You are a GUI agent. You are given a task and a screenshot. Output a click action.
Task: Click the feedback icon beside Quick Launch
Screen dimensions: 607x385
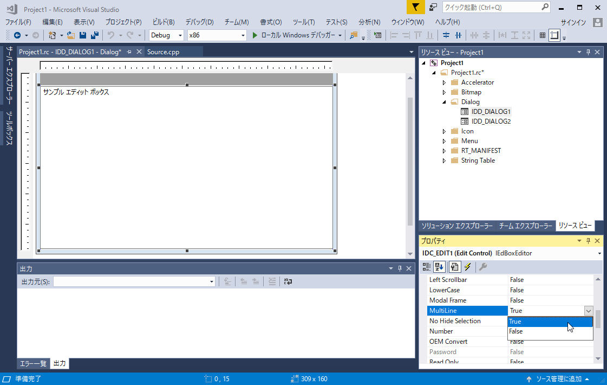pyautogui.click(x=433, y=8)
